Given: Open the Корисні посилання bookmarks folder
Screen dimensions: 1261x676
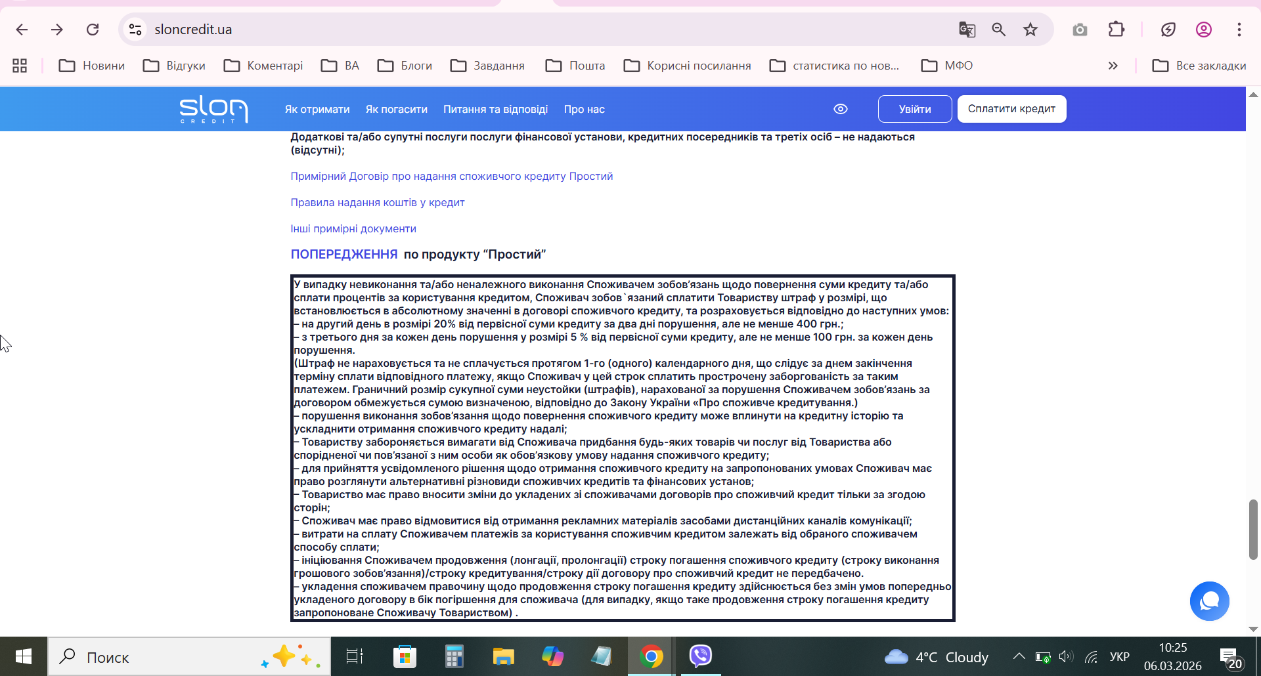Looking at the screenshot, I should pyautogui.click(x=688, y=66).
